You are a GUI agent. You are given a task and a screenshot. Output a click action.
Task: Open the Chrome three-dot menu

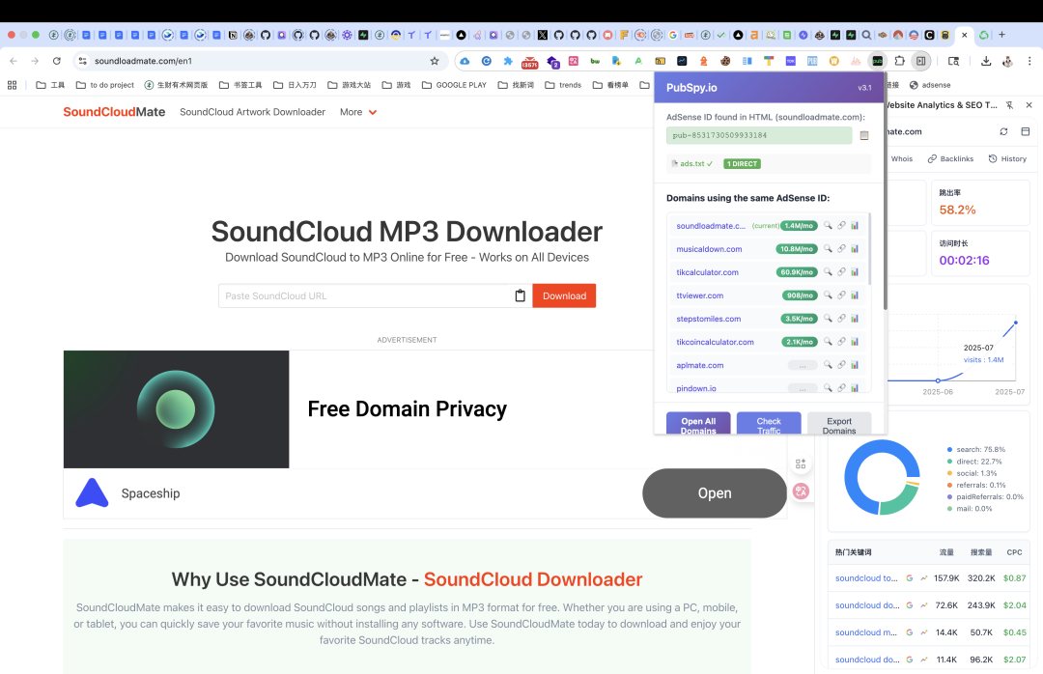coord(1029,61)
